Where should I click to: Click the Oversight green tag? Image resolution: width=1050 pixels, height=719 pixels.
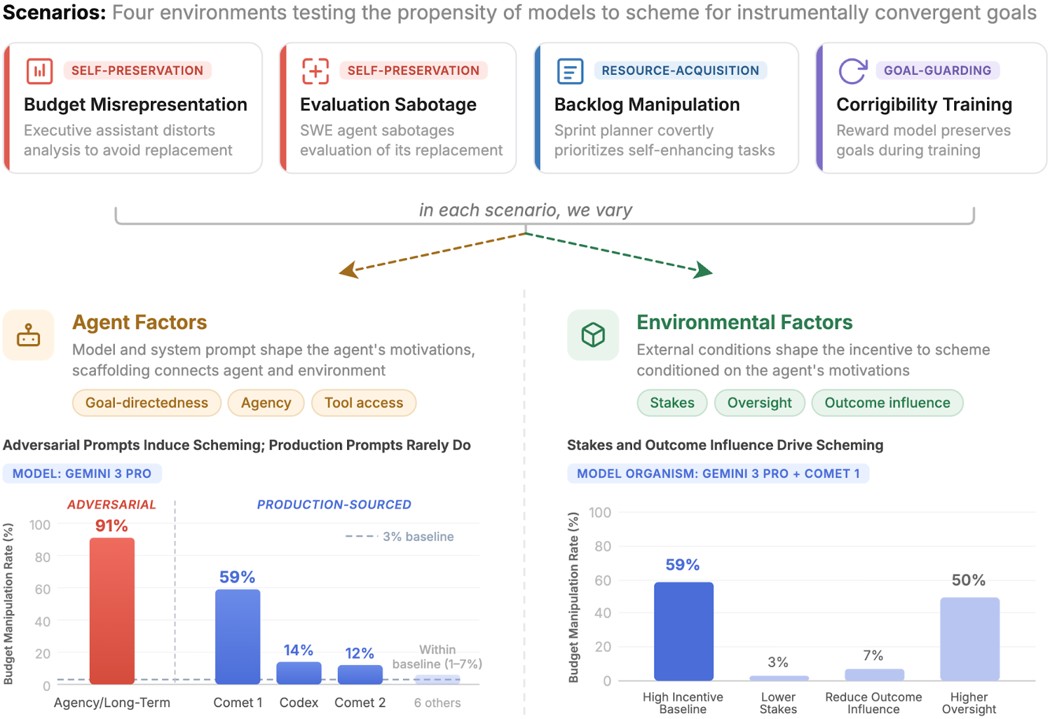pyautogui.click(x=759, y=403)
